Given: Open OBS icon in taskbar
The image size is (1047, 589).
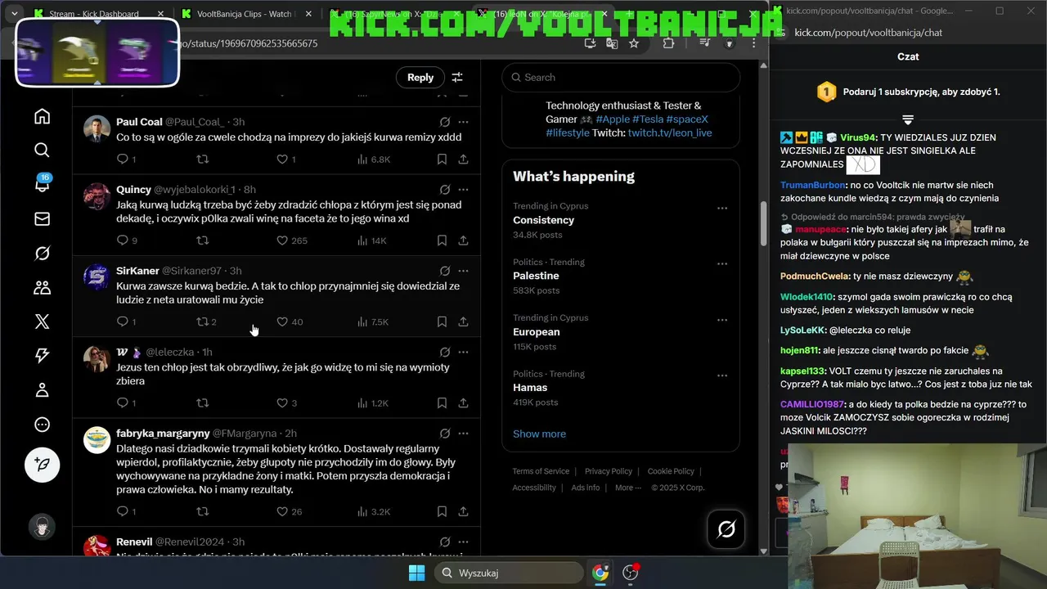Looking at the screenshot, I should [631, 573].
